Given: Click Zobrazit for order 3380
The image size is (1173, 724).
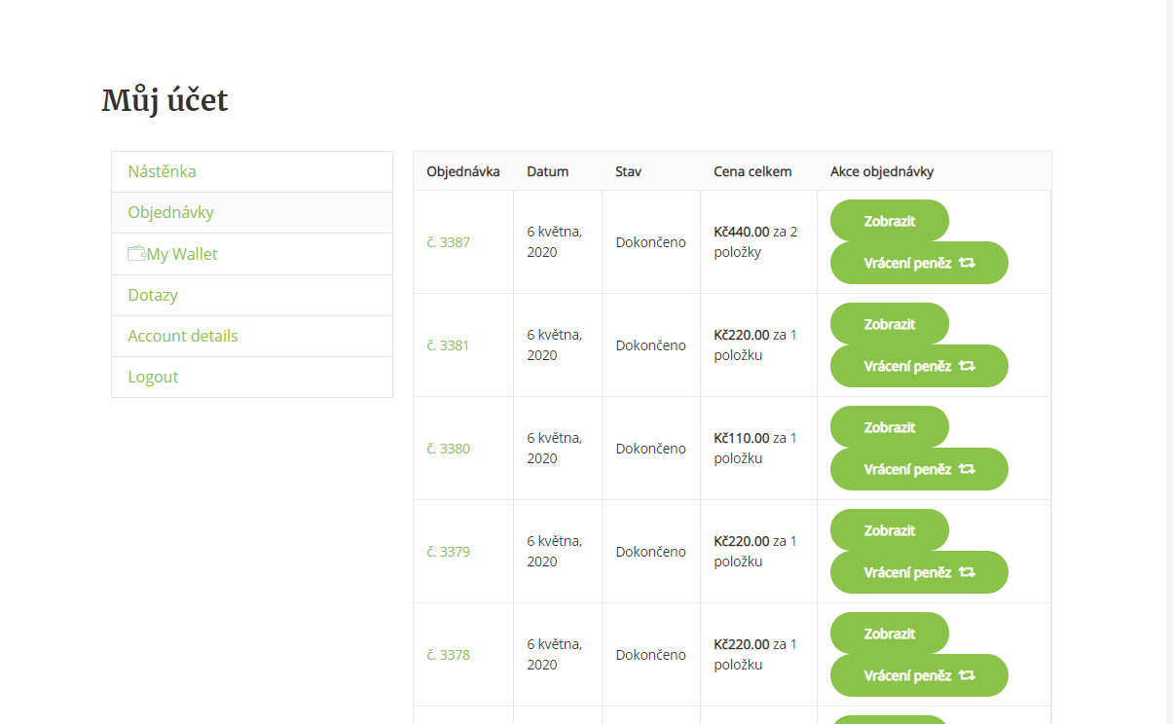Looking at the screenshot, I should coord(889,427).
